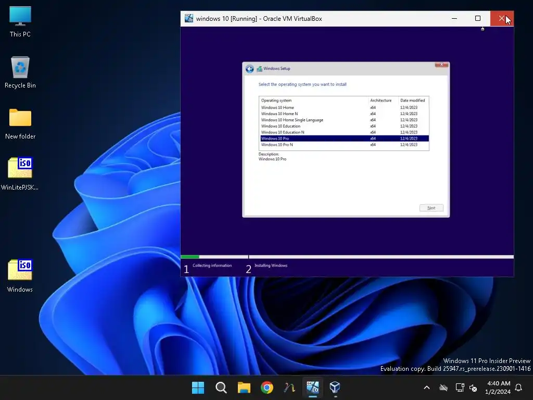Image resolution: width=533 pixels, height=400 pixels.
Task: Click the Operating system column header
Action: coord(314,101)
